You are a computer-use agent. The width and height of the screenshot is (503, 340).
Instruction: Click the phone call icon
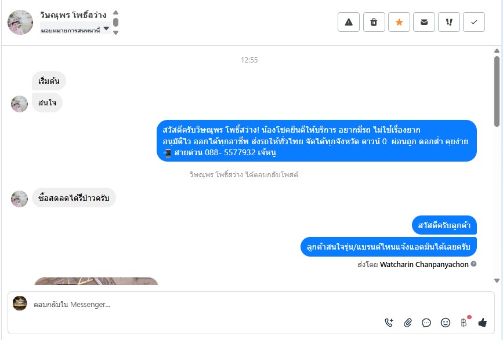(389, 323)
